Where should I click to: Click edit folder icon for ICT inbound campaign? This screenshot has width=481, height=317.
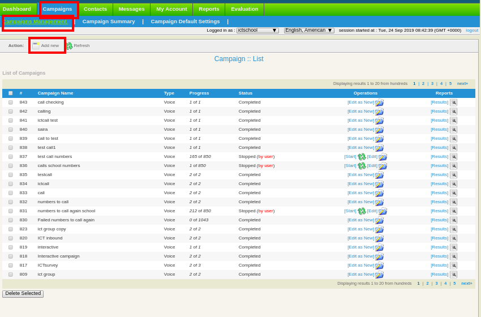tap(379, 238)
